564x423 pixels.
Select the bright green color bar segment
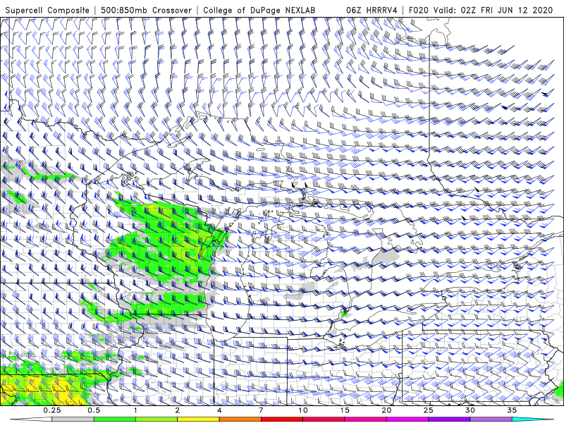click(x=115, y=419)
